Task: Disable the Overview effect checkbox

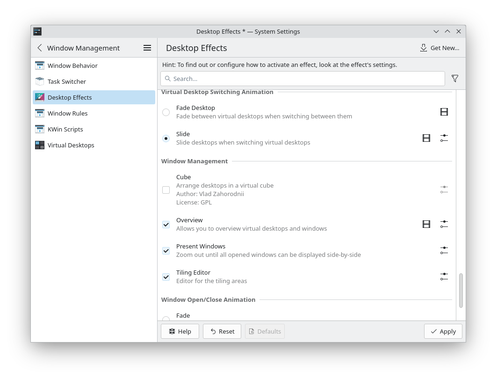Action: [x=166, y=225]
